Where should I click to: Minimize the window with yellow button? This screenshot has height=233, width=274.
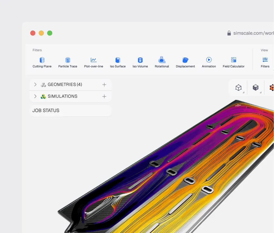click(x=41, y=33)
